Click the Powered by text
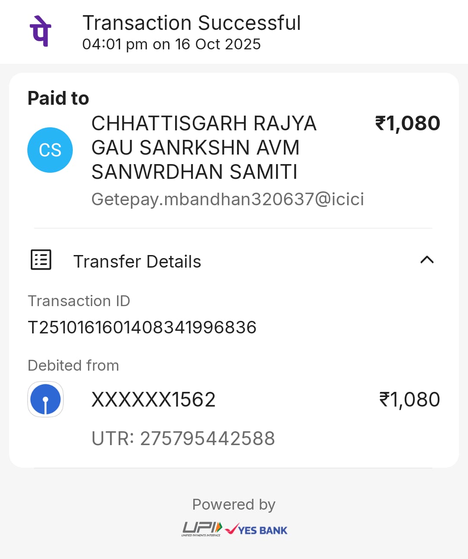This screenshot has height=559, width=468. (x=234, y=504)
